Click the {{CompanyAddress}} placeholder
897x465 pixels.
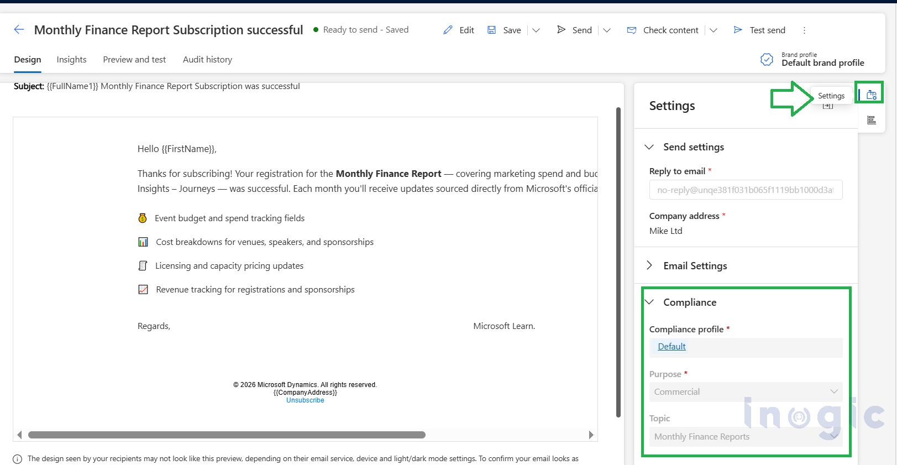(x=305, y=393)
